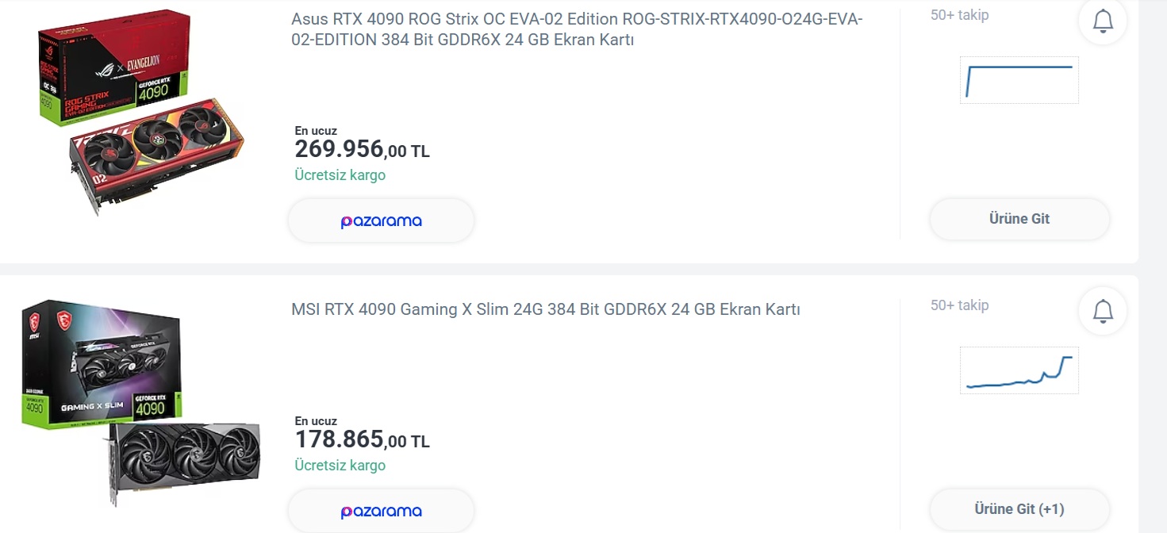The width and height of the screenshot is (1167, 533).
Task: Click "Ücretsiz kargo" under the MSI price
Action: click(340, 466)
